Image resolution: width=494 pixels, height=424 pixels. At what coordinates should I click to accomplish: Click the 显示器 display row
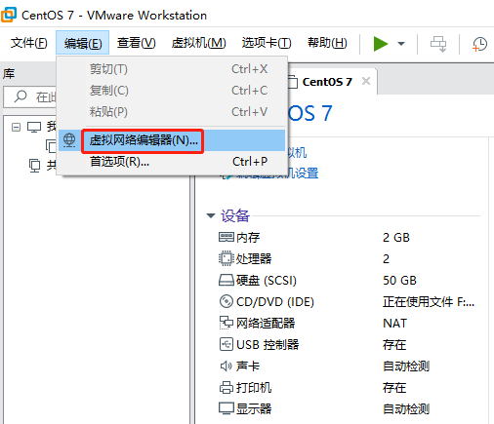(x=347, y=409)
